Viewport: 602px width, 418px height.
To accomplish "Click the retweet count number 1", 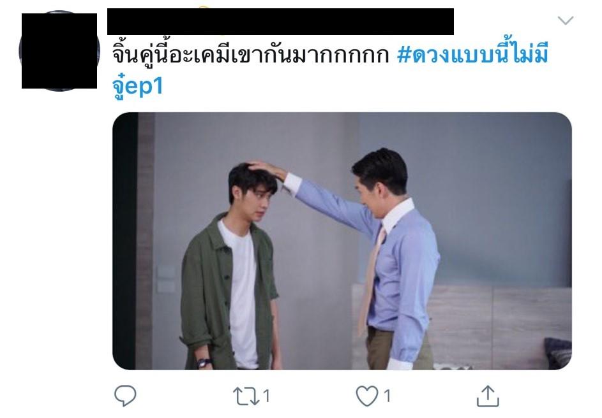I will (266, 396).
